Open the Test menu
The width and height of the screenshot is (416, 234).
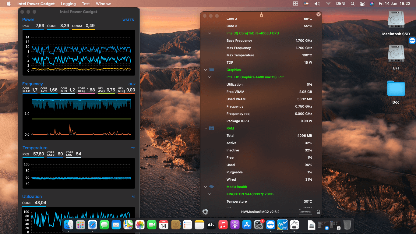86,4
